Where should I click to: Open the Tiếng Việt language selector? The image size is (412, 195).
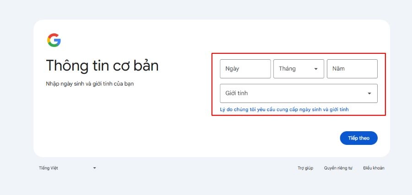68,168
